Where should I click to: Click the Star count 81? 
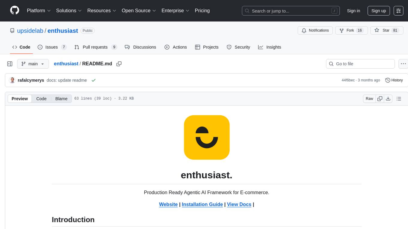(395, 31)
